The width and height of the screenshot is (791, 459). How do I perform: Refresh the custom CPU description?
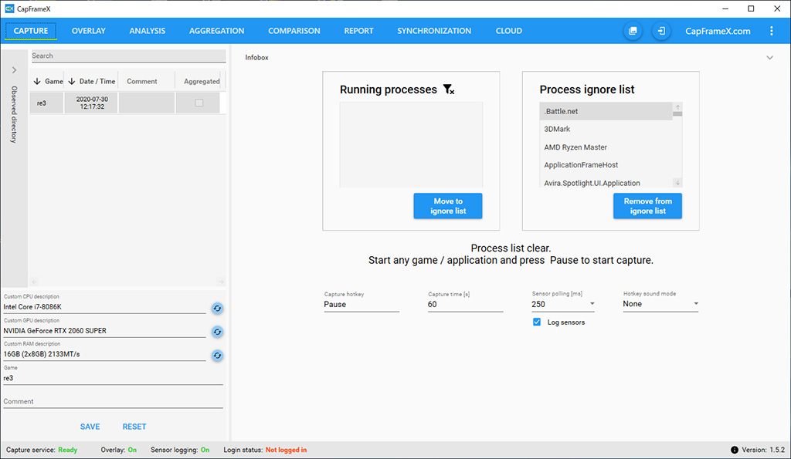coord(218,309)
